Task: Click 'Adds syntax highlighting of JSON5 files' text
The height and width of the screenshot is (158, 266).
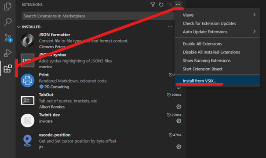Action: point(75,61)
